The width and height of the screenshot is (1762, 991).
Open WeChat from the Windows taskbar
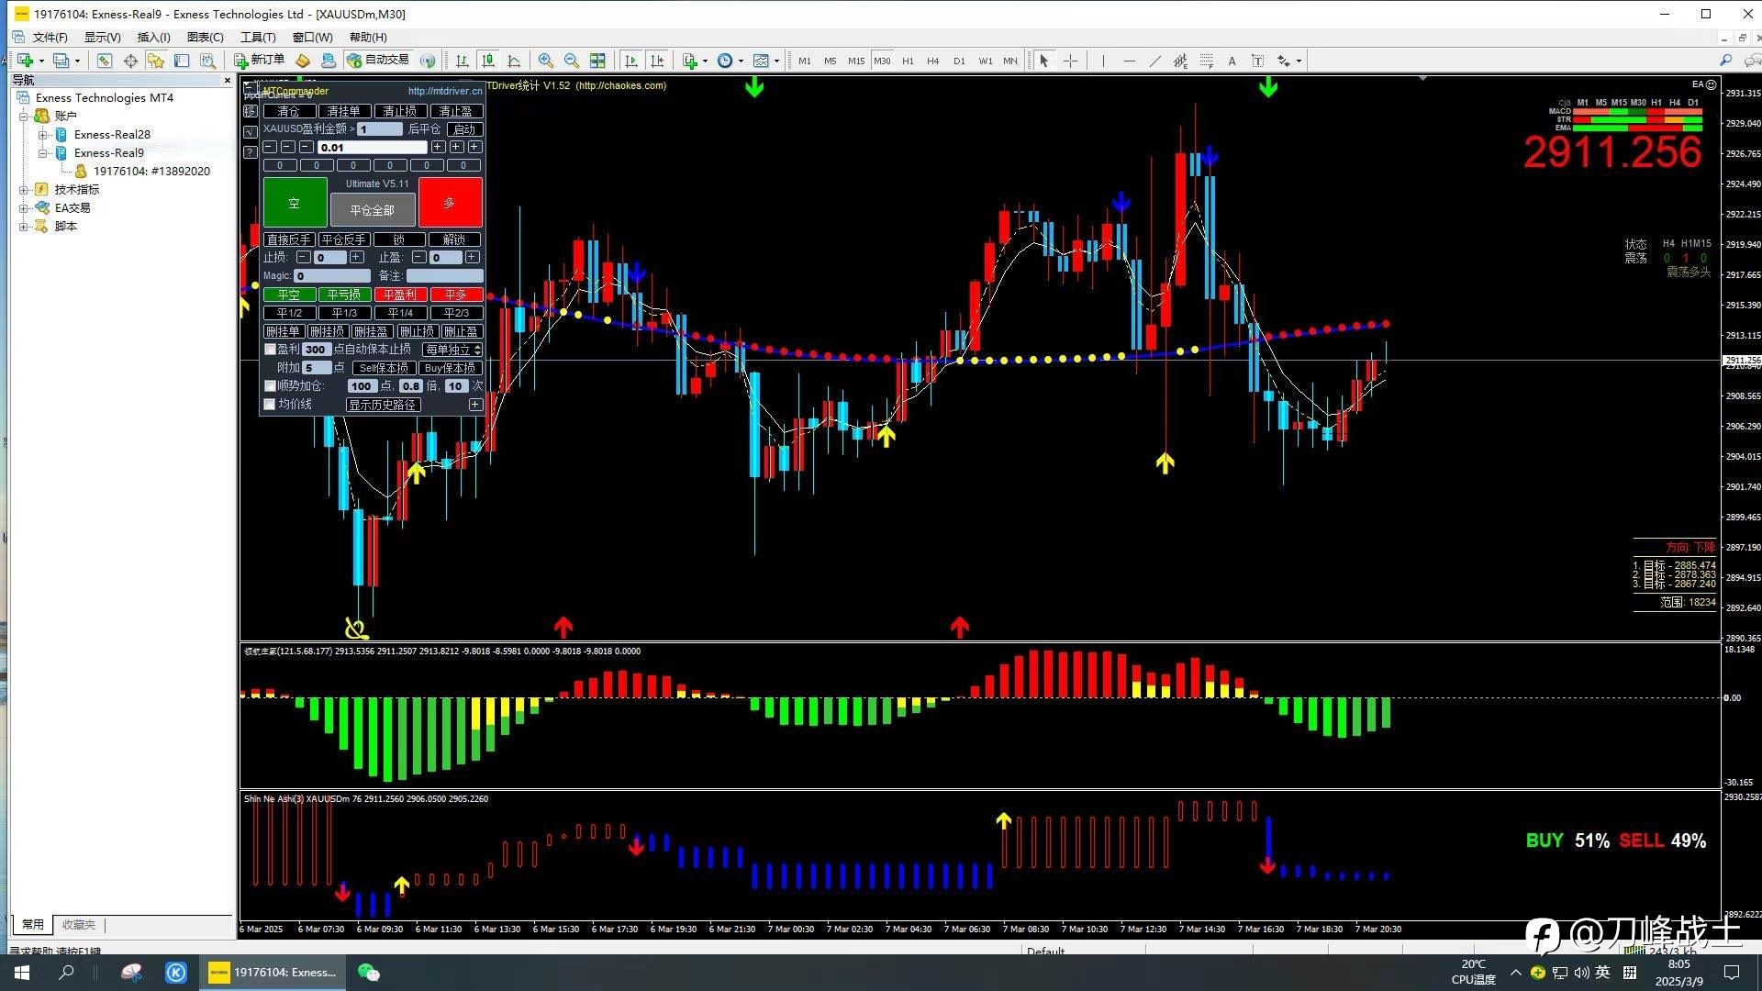tap(369, 973)
